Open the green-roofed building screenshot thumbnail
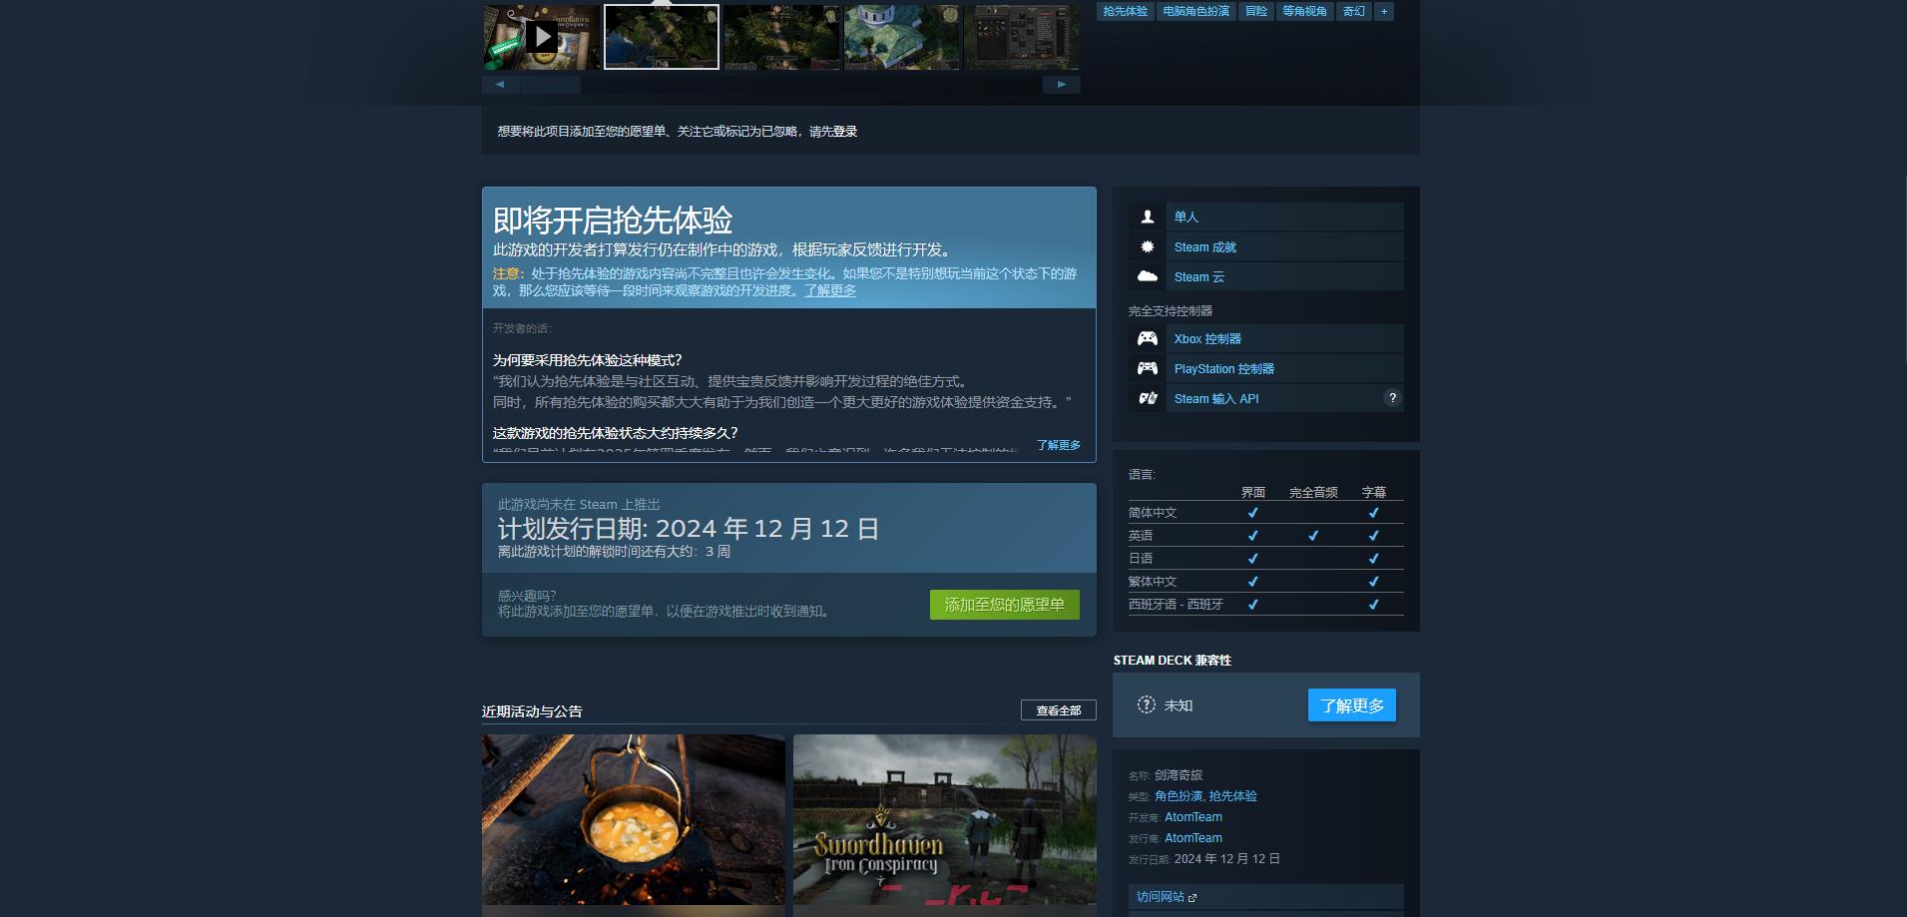 point(902,37)
